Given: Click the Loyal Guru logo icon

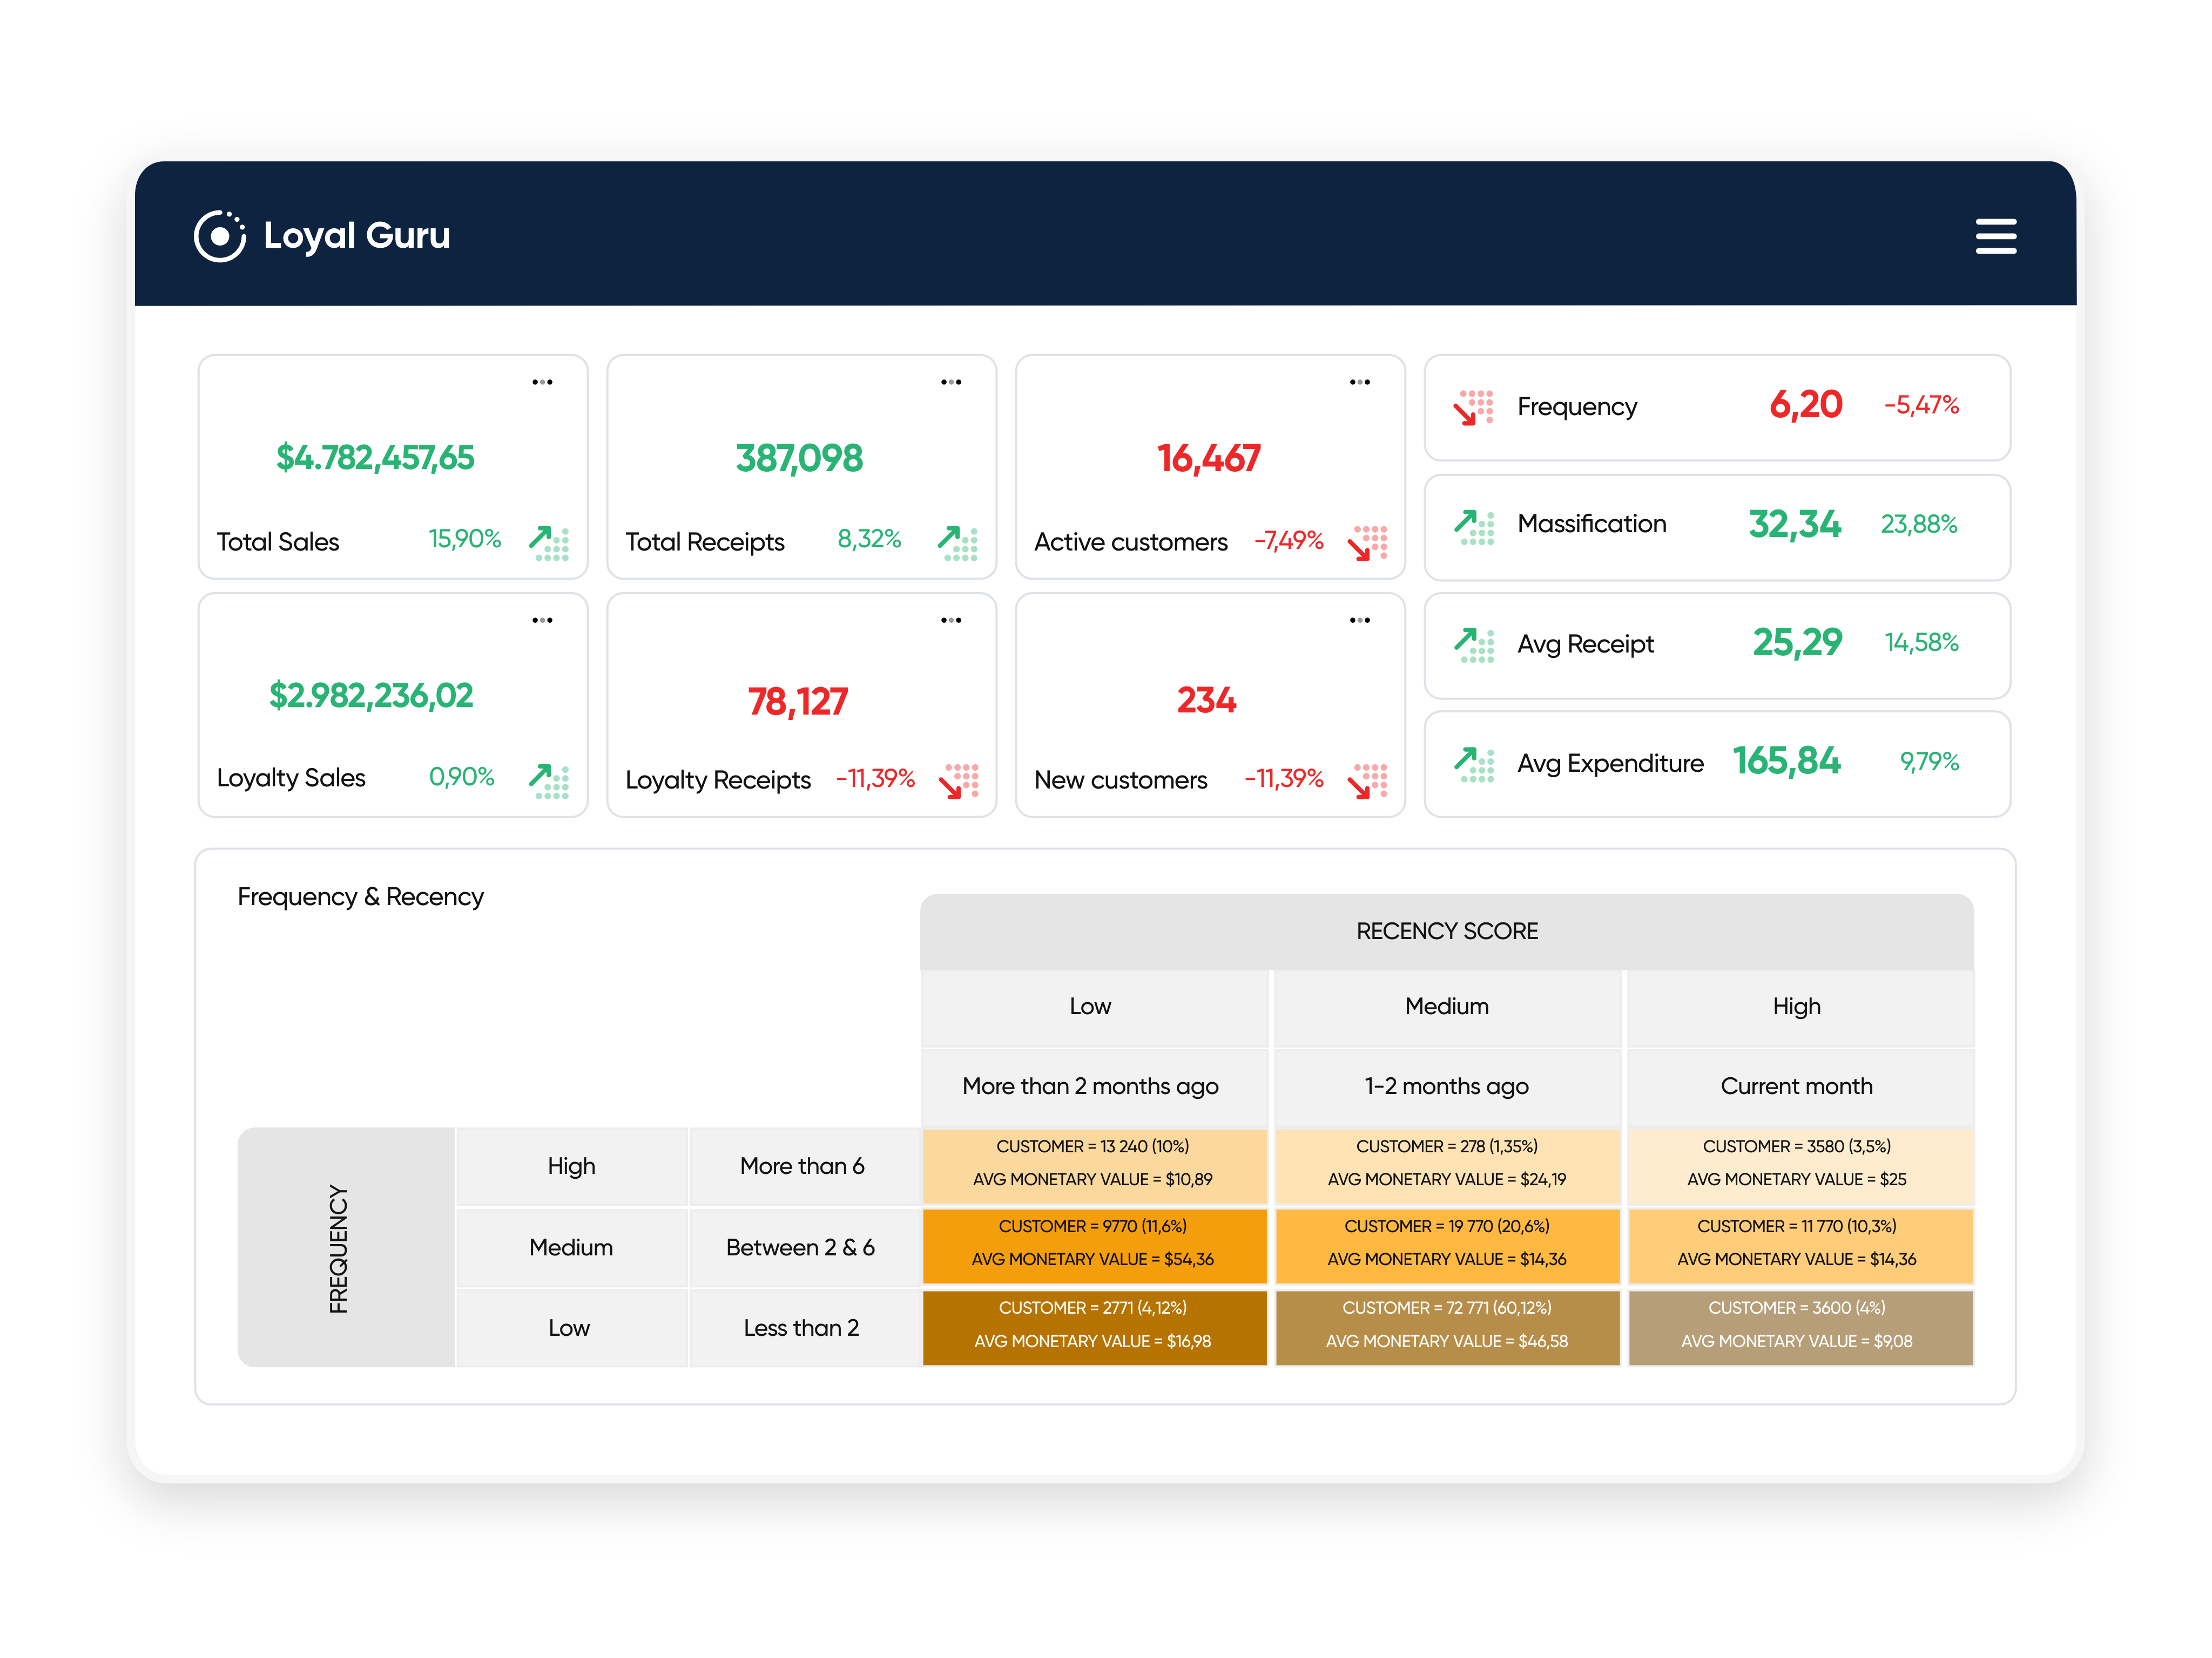Looking at the screenshot, I should coord(219,236).
